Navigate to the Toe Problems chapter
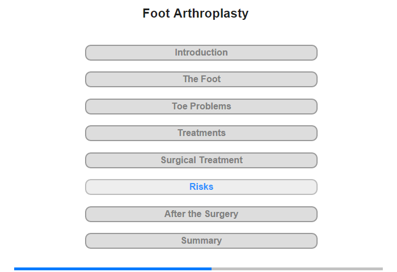The width and height of the screenshot is (397, 272). (x=201, y=107)
